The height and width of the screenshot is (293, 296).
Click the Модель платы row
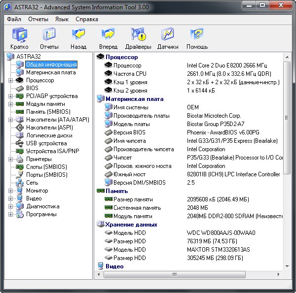(132, 124)
